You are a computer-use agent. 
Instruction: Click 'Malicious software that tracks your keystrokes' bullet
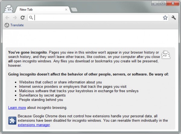[x=79, y=91]
